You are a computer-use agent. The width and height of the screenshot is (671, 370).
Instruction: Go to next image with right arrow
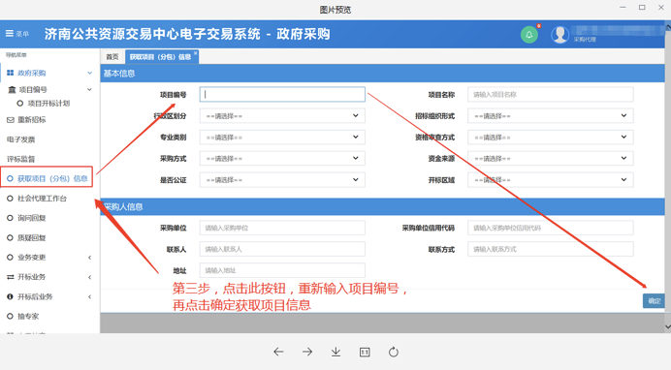click(307, 352)
